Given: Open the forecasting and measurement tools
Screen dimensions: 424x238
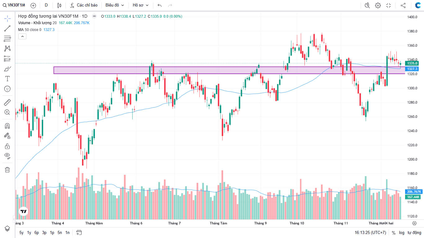Looking at the screenshot, I should pyautogui.click(x=7, y=59).
